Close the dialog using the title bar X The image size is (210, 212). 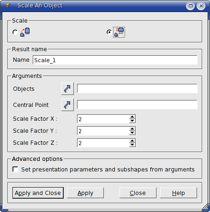click(x=201, y=6)
